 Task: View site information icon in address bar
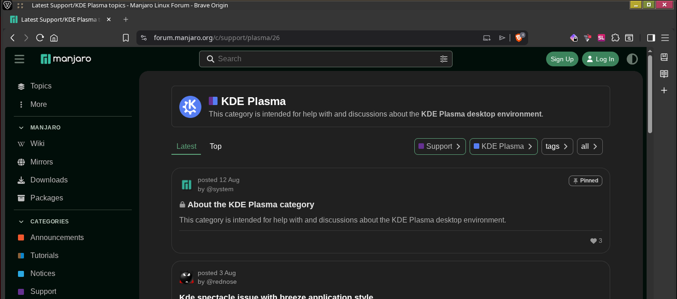144,38
